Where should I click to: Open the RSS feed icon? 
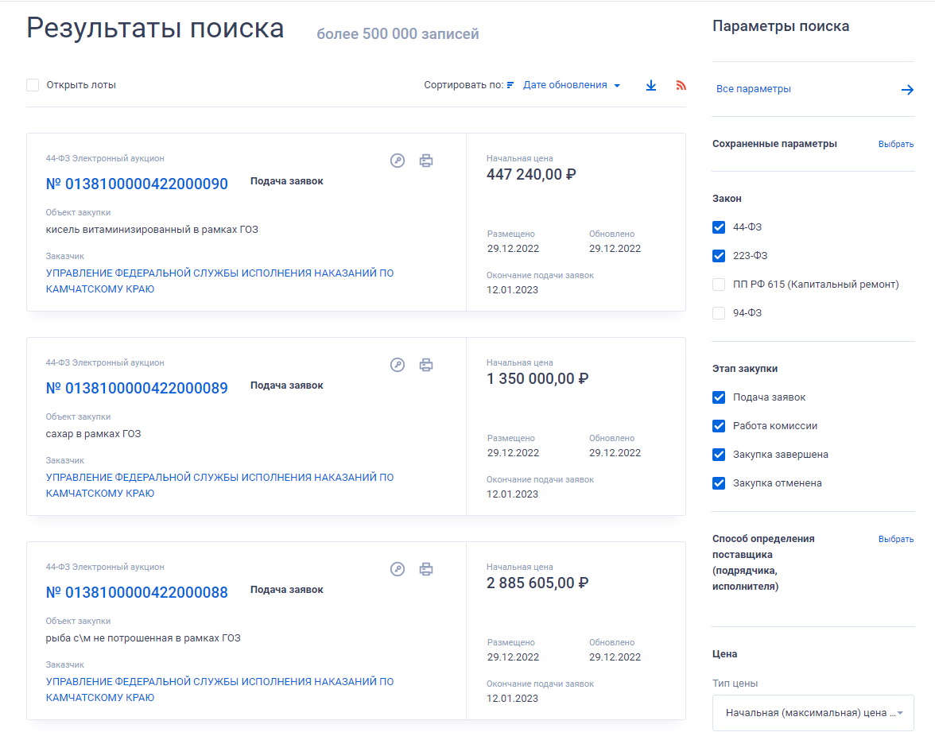(681, 85)
